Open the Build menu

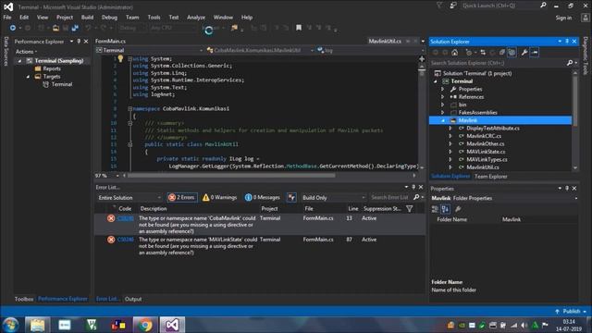pos(87,18)
